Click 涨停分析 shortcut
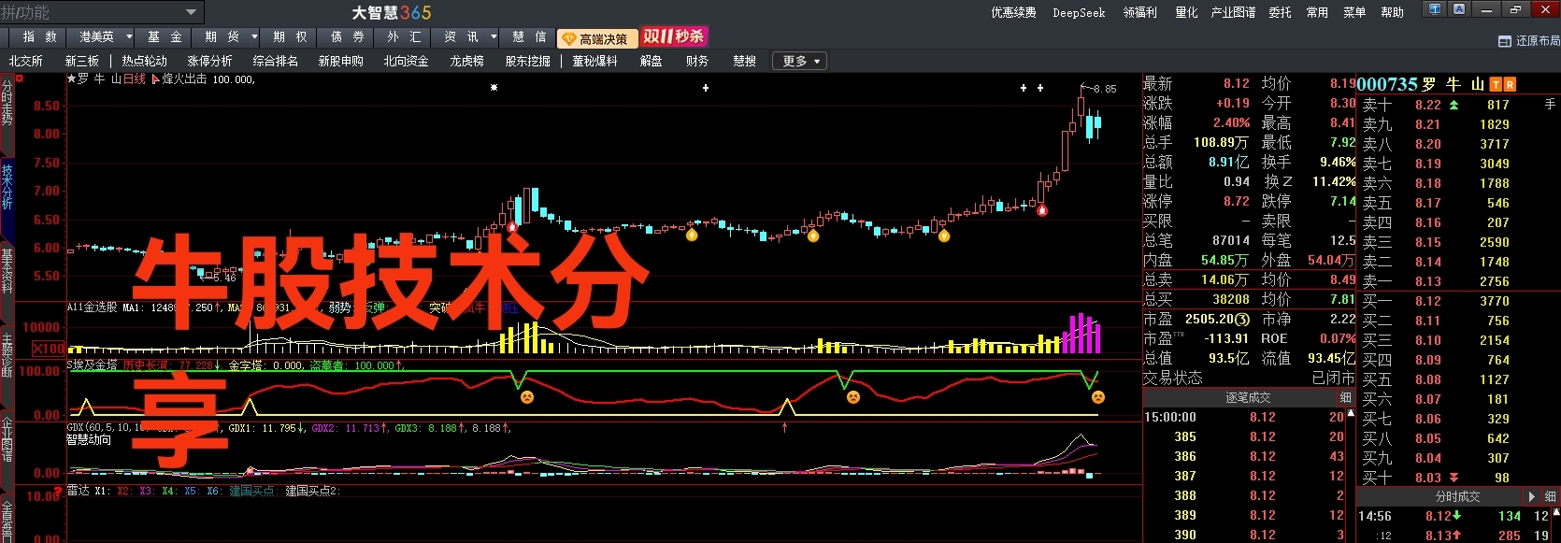 tap(209, 61)
